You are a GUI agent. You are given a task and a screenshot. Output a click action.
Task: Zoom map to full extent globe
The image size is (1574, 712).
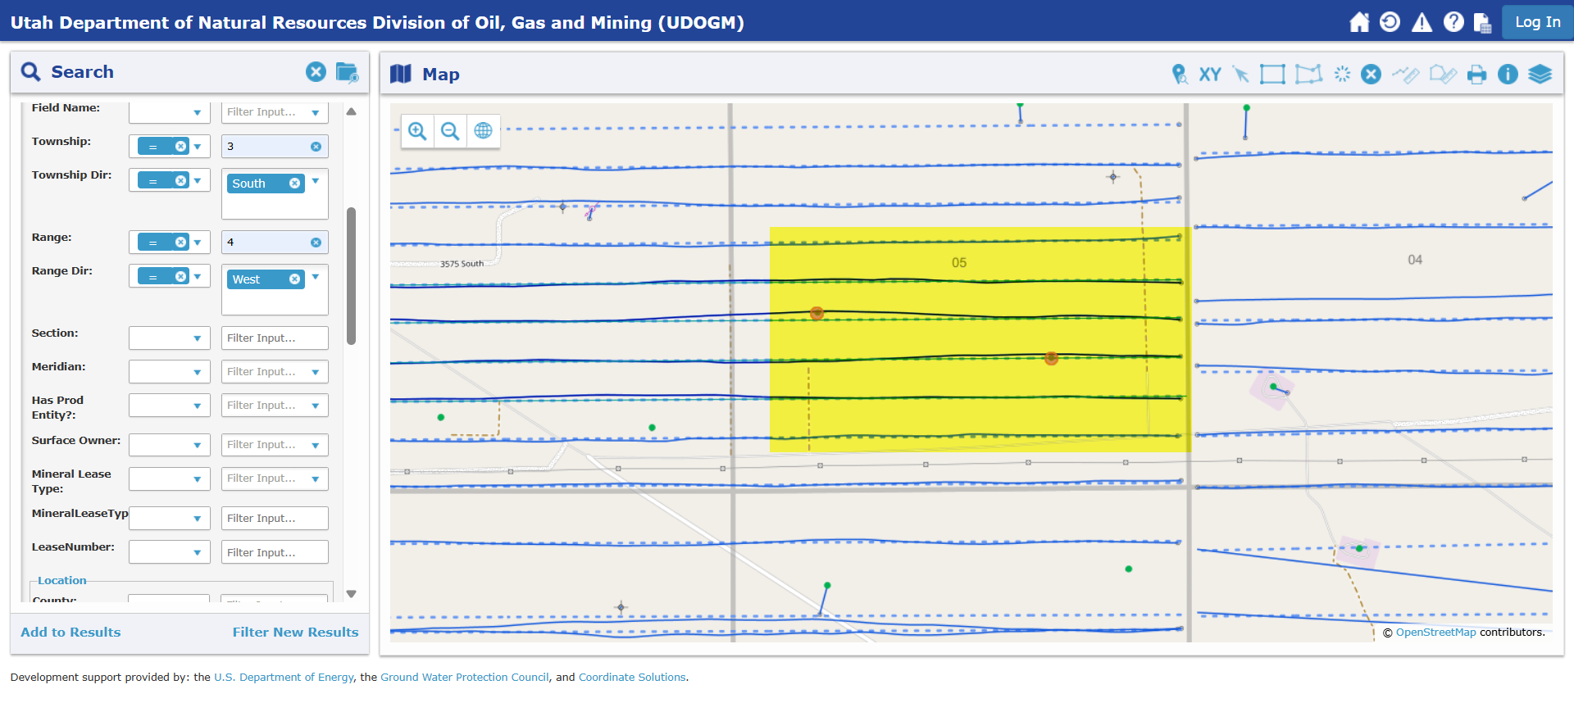coord(484,131)
